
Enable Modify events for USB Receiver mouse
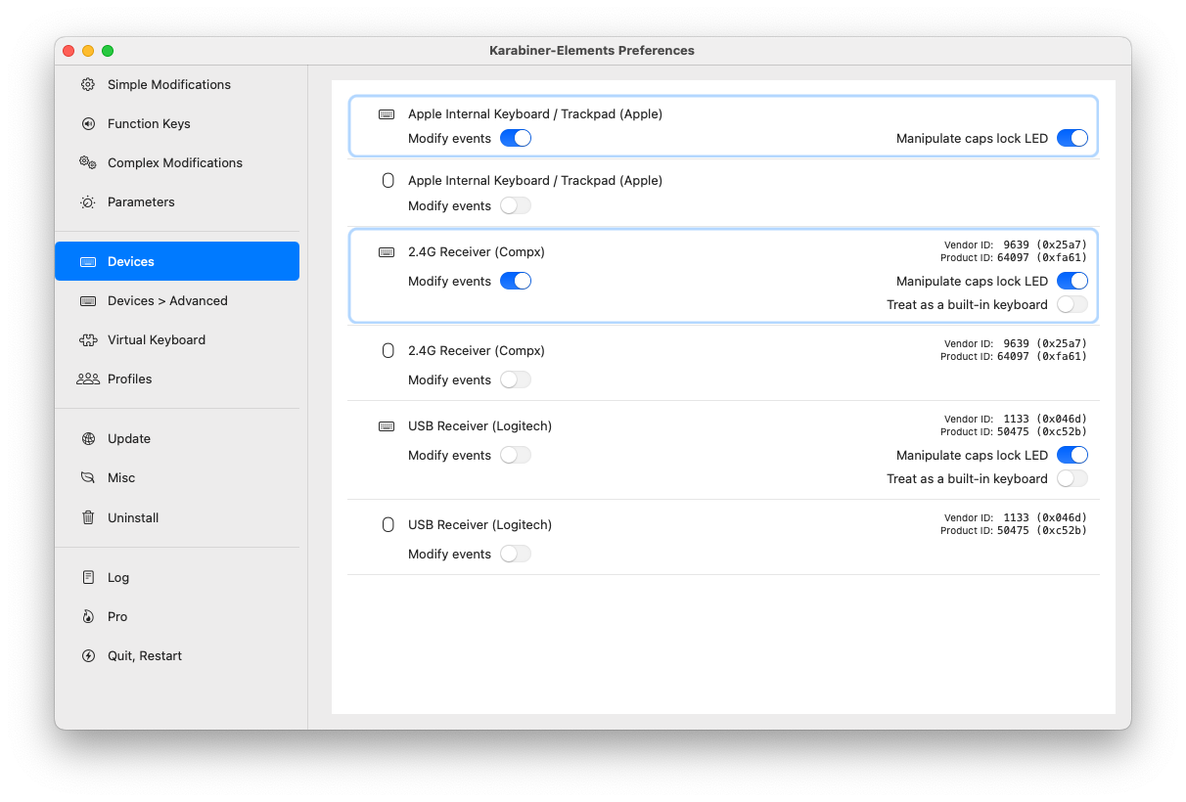click(x=516, y=554)
